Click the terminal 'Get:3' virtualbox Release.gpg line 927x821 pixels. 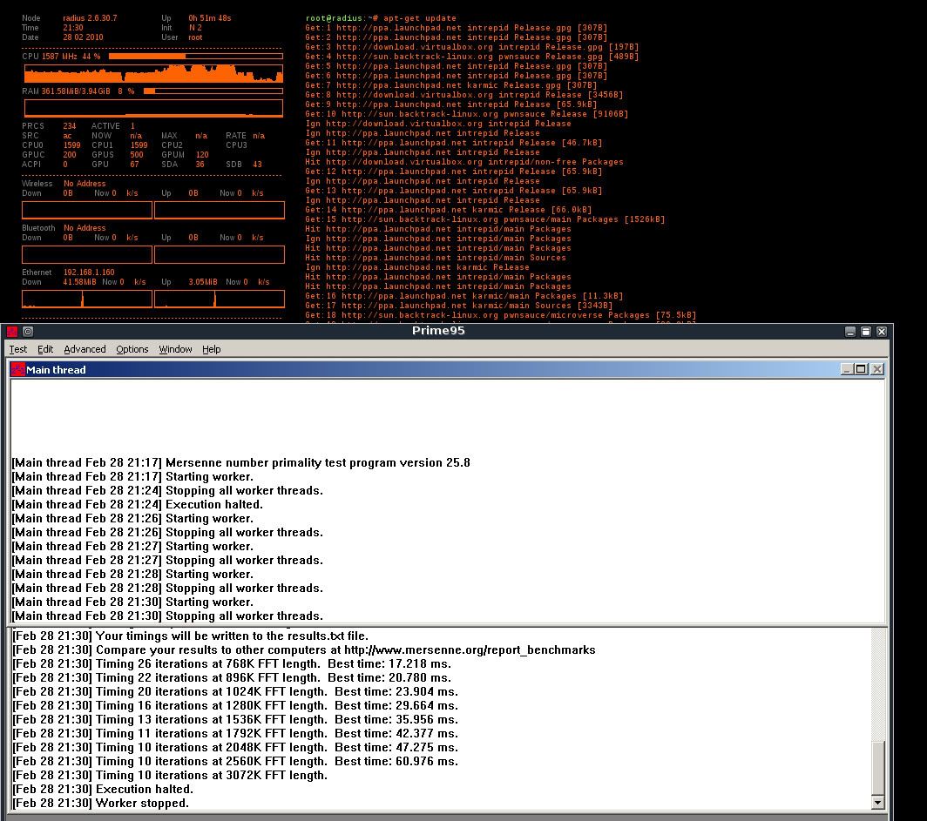(472, 47)
